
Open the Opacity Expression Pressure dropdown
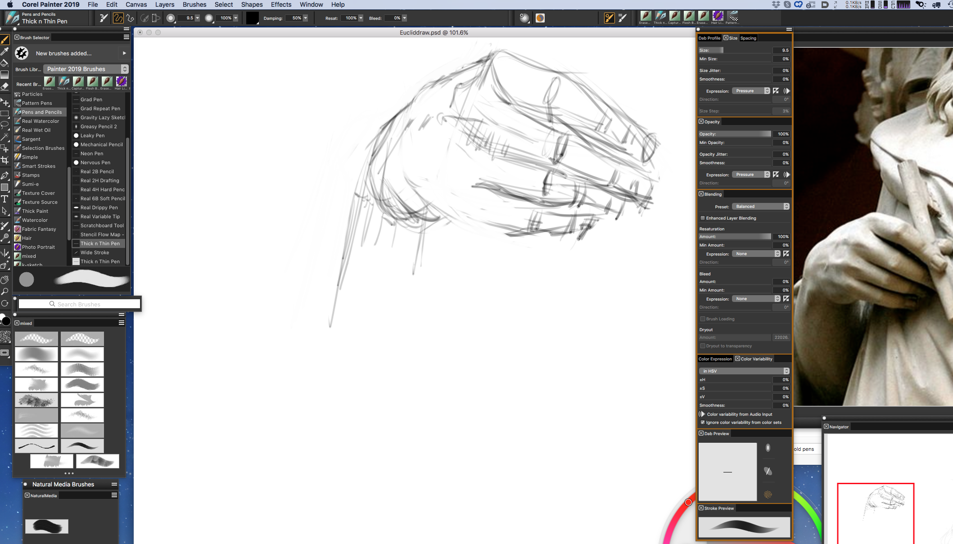[751, 175]
